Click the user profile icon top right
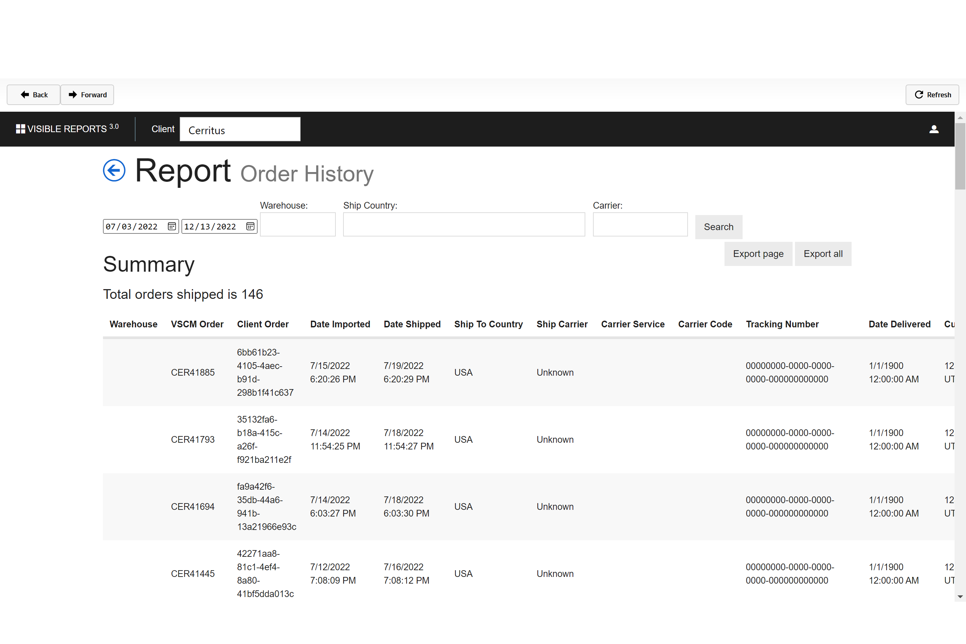Screen dimensions: 966x644 pyautogui.click(x=934, y=129)
